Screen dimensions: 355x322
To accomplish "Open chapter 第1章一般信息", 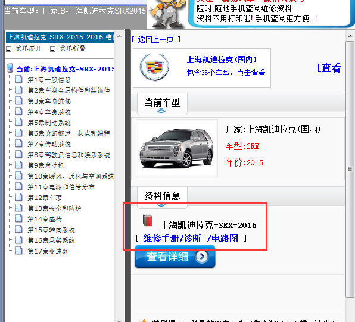I will [x=49, y=80].
